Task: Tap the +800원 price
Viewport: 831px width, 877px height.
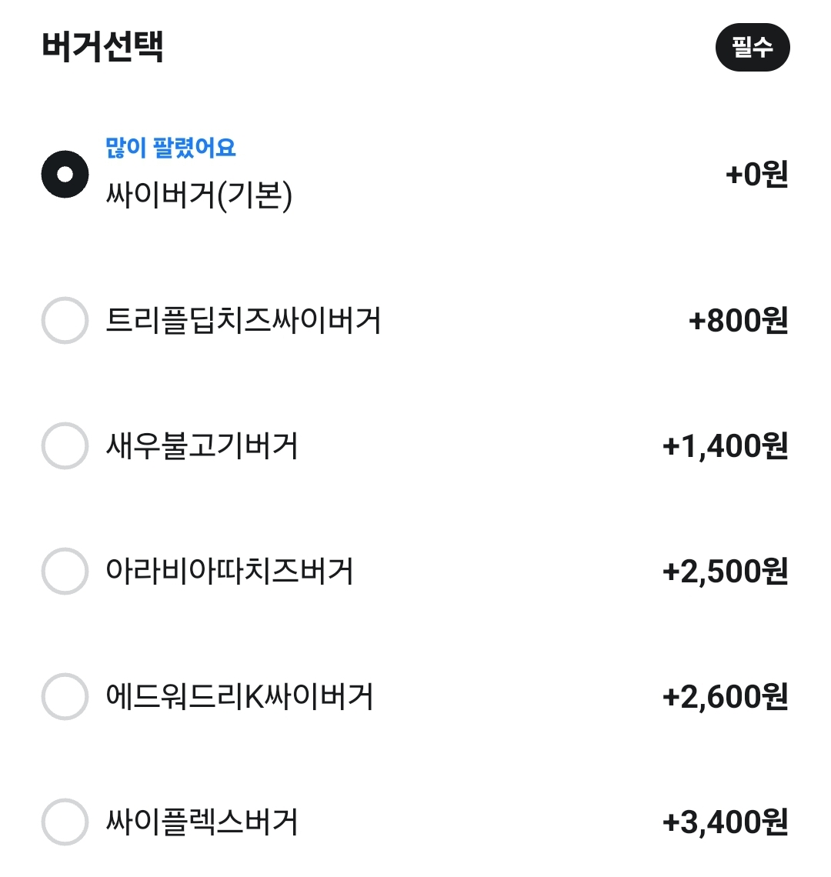Action: pyautogui.click(x=738, y=321)
